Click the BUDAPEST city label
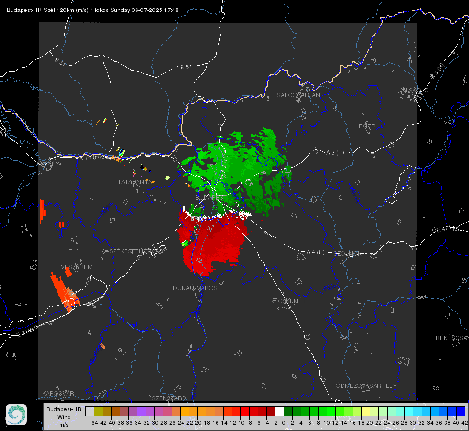Viewport: 469px width, 431px height. (x=211, y=197)
